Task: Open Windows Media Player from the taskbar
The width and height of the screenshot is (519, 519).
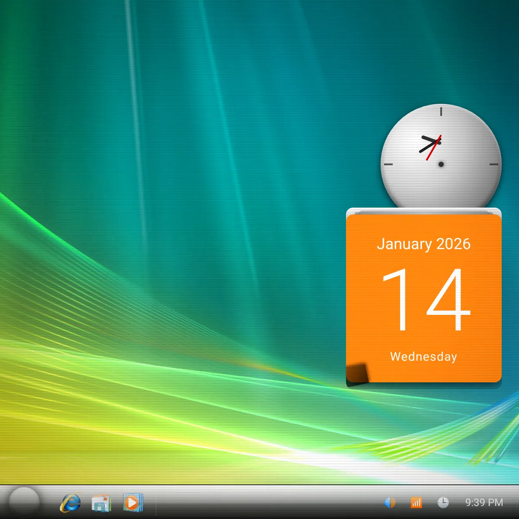Action: click(x=132, y=503)
